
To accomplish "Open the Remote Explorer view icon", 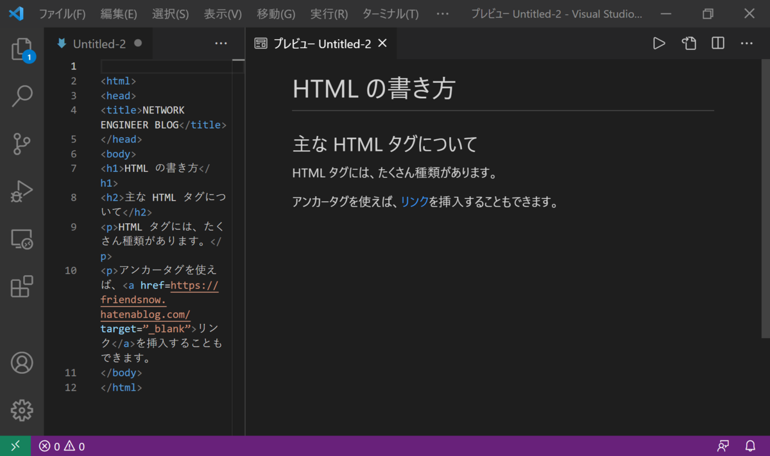I will click(x=22, y=239).
